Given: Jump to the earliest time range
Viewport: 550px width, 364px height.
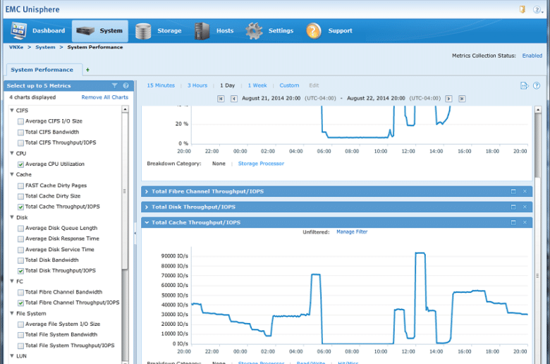Looking at the screenshot, I should click(221, 99).
